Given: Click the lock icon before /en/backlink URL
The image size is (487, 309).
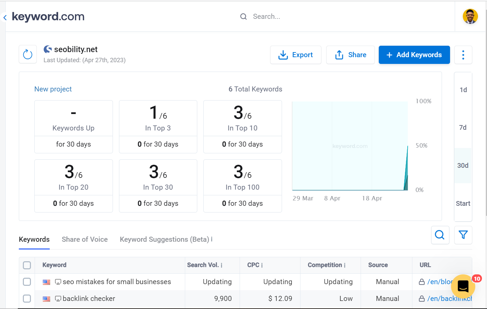Looking at the screenshot, I should coord(422,299).
